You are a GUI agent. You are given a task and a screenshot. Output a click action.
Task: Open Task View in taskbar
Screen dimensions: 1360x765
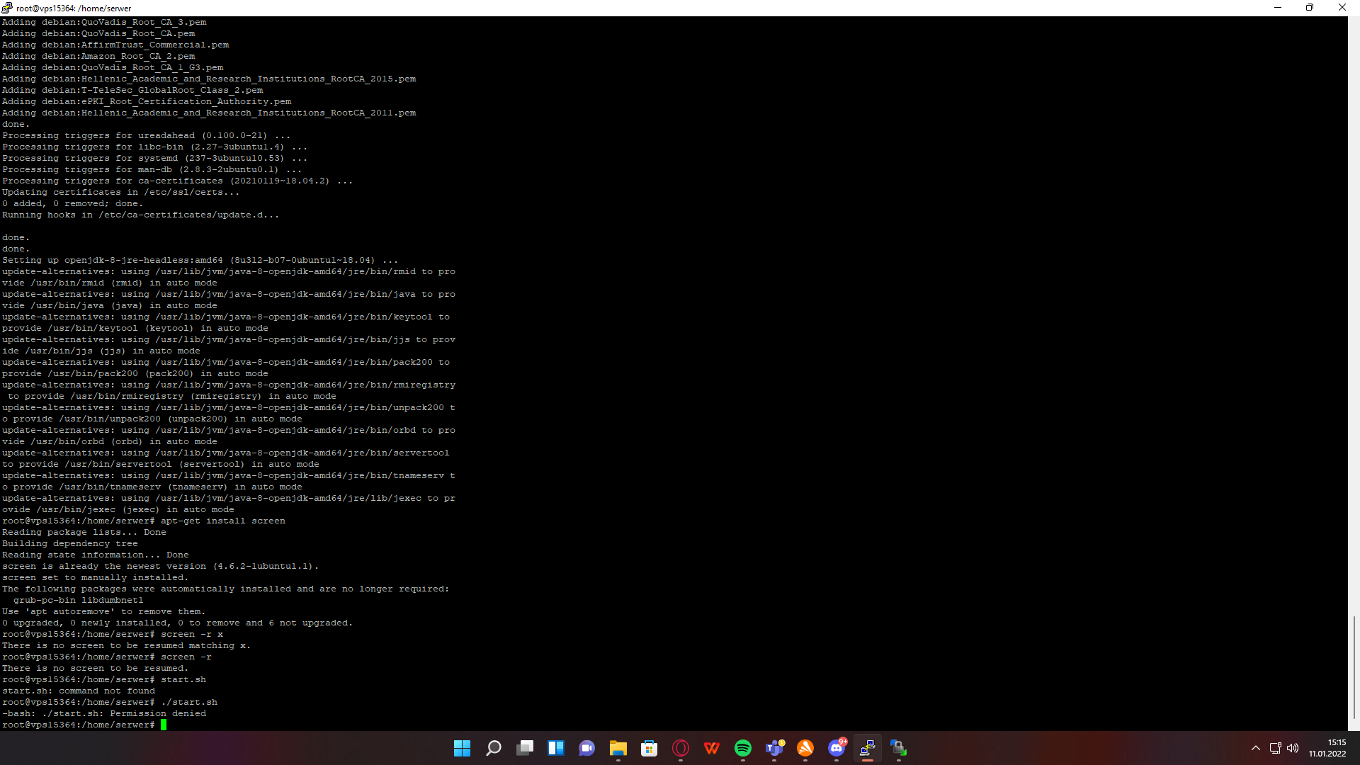point(525,748)
